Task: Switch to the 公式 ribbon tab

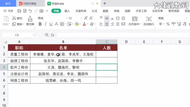Action: (94, 11)
